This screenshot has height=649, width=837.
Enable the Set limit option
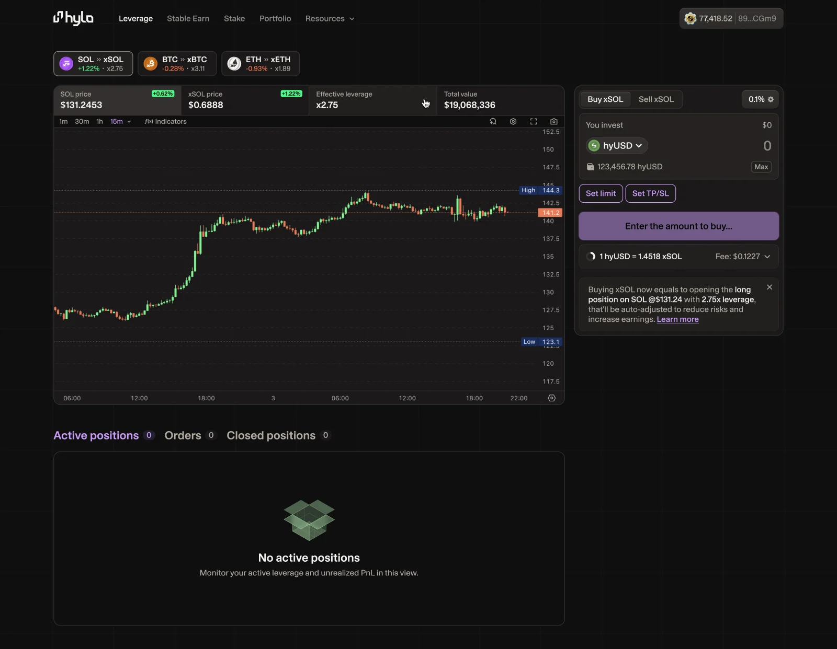click(x=601, y=193)
